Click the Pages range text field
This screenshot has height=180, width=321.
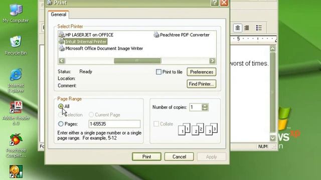click(x=114, y=123)
